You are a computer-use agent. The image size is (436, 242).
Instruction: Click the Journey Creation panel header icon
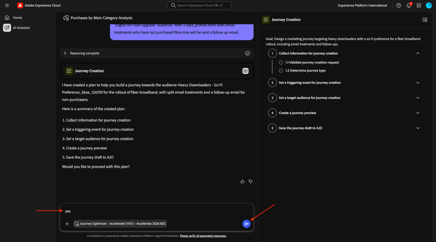266,20
